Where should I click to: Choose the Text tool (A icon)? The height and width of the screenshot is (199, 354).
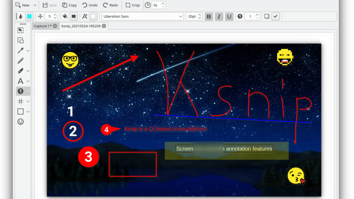pyautogui.click(x=20, y=81)
